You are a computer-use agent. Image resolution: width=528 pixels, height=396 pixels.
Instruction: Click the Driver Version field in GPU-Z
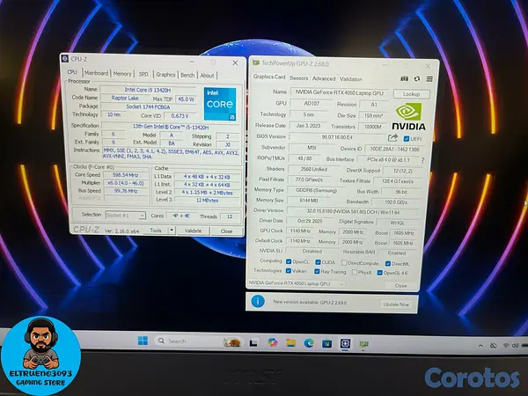coord(353,212)
